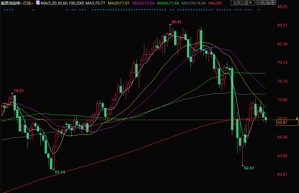
Task: Enable the dotted crosshair cursor icon
Action: (258, 3)
